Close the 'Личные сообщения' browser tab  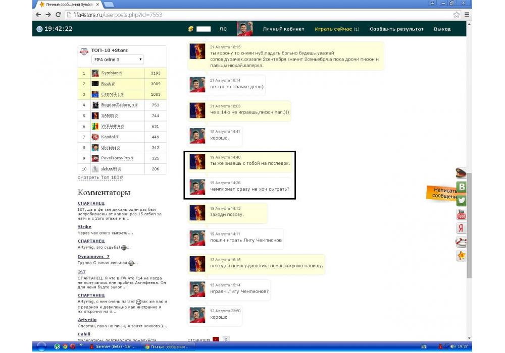click(x=97, y=5)
